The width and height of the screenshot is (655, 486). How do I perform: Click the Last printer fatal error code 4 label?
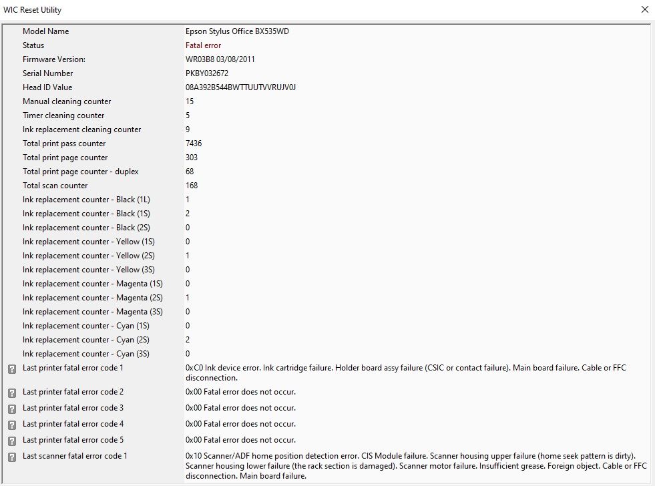pyautogui.click(x=73, y=424)
